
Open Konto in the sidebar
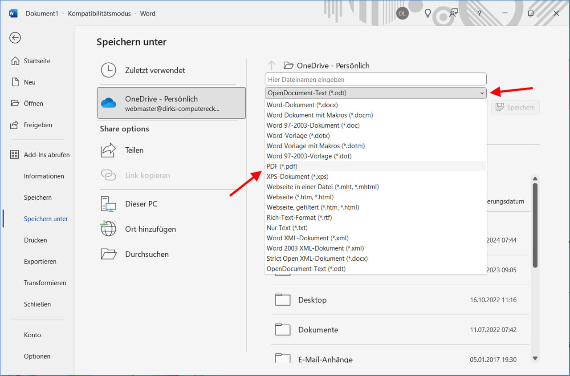(x=32, y=335)
